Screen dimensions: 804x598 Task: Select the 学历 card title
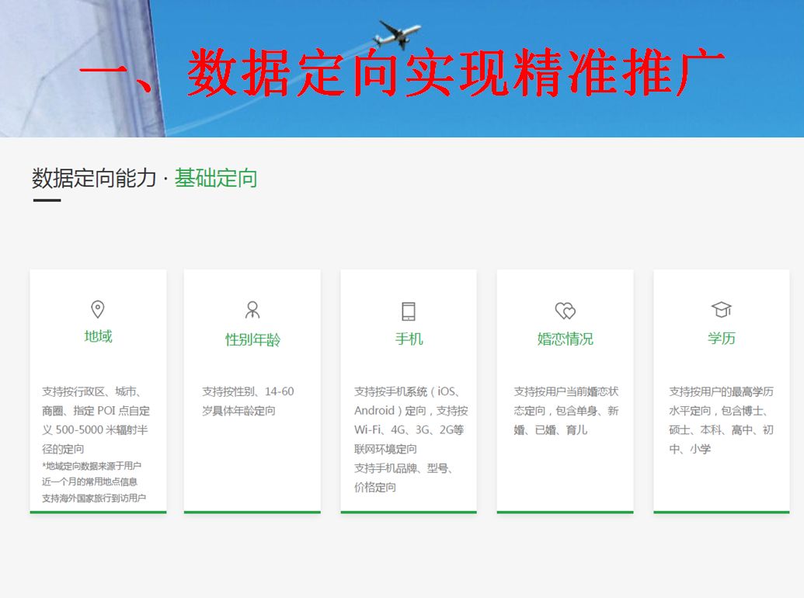pos(722,338)
